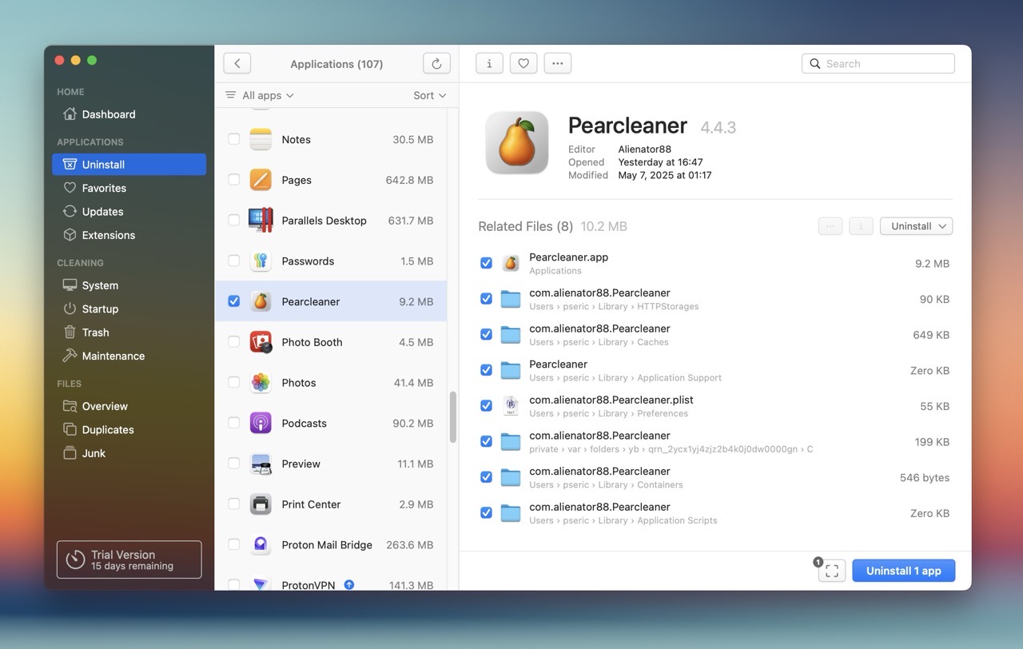Click the Editor name Alienator88
The width and height of the screenshot is (1023, 649).
[x=645, y=149]
